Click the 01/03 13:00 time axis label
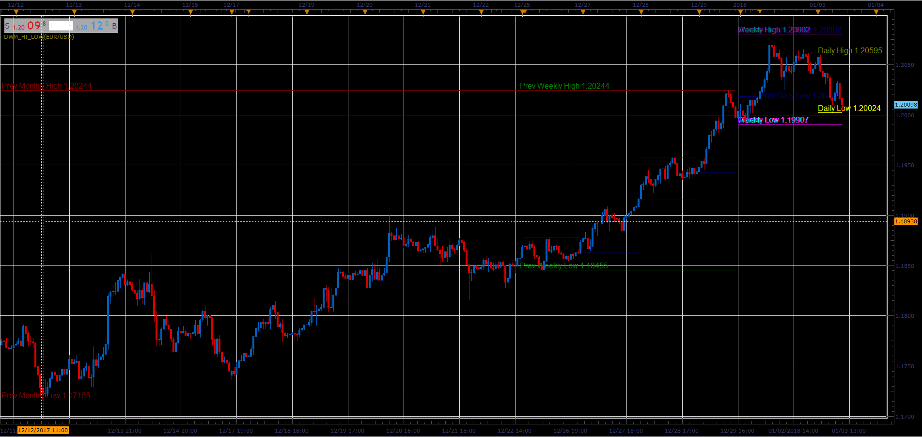The height and width of the screenshot is (437, 922). (x=849, y=431)
